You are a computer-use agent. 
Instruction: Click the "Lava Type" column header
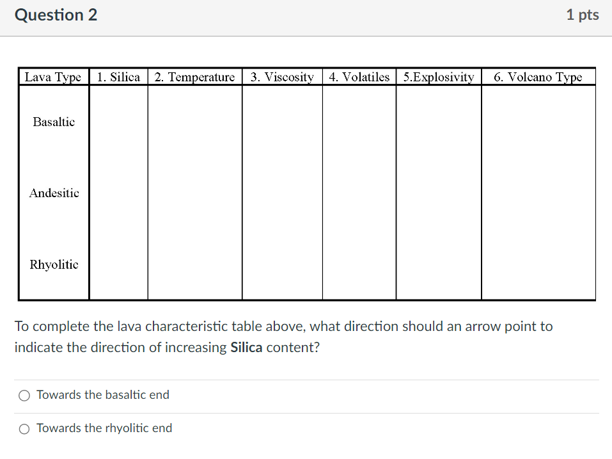(53, 77)
